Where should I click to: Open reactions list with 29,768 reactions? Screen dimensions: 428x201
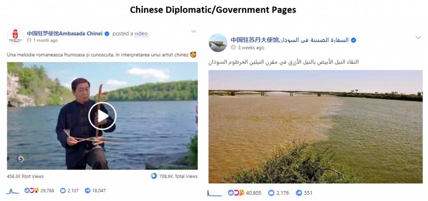(x=39, y=191)
